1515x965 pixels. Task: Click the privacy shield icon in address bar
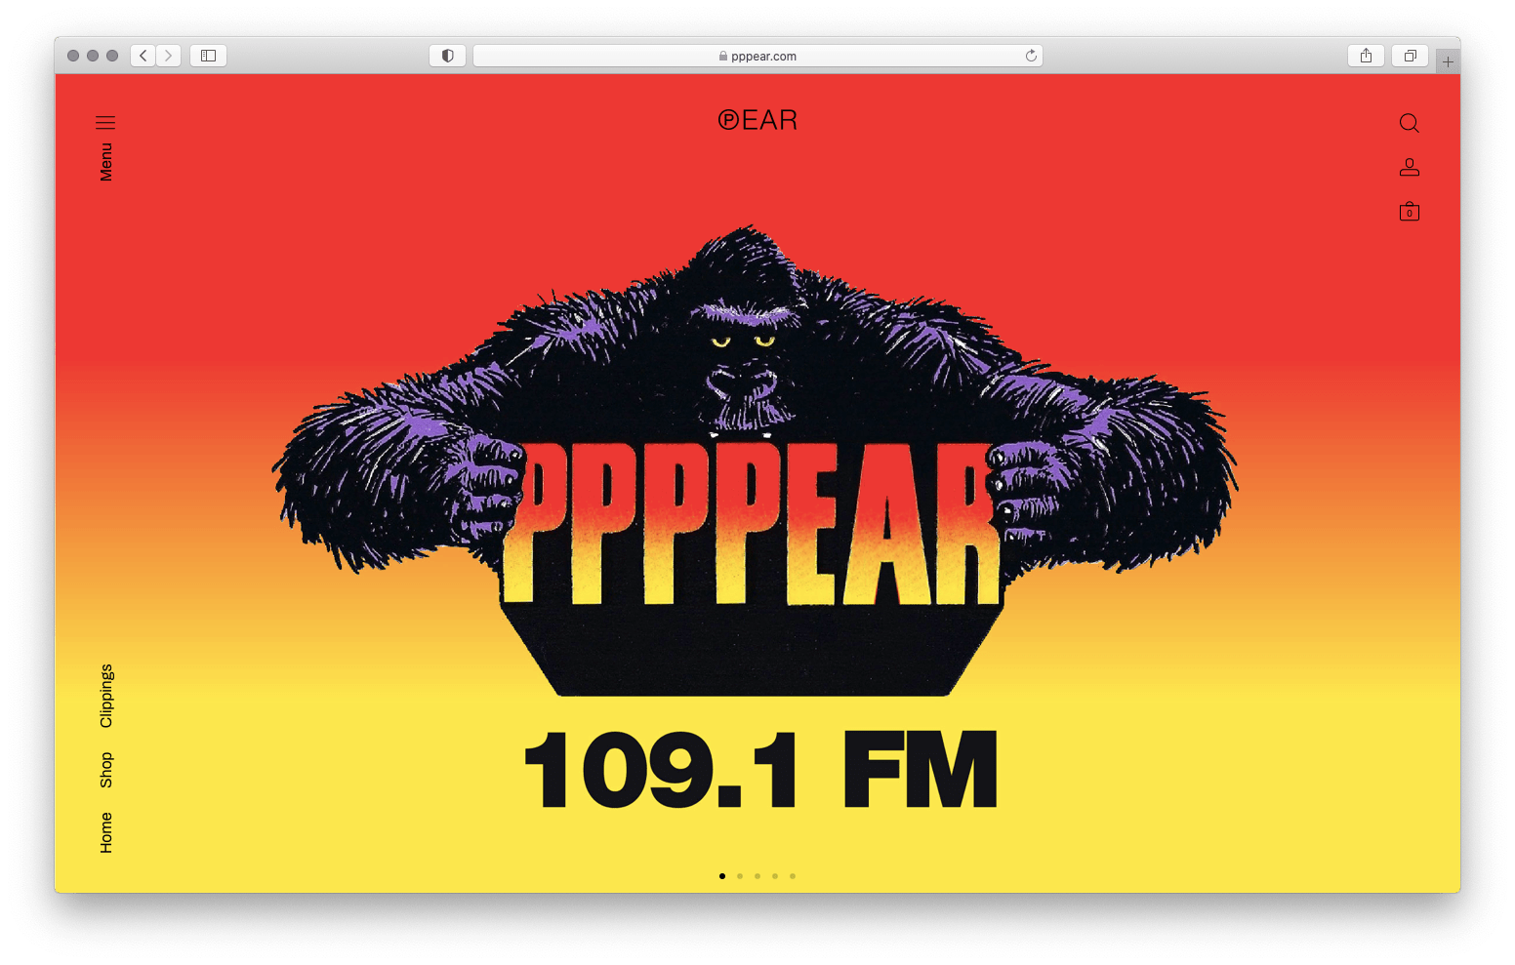coord(447,56)
